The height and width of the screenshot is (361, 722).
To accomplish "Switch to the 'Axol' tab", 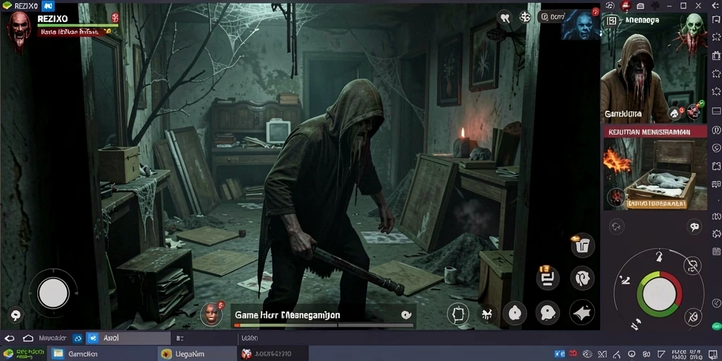I will click(128, 338).
